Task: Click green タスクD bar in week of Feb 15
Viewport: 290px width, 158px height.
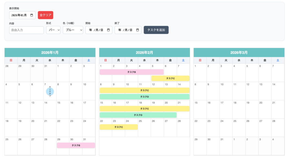Action: (138, 115)
